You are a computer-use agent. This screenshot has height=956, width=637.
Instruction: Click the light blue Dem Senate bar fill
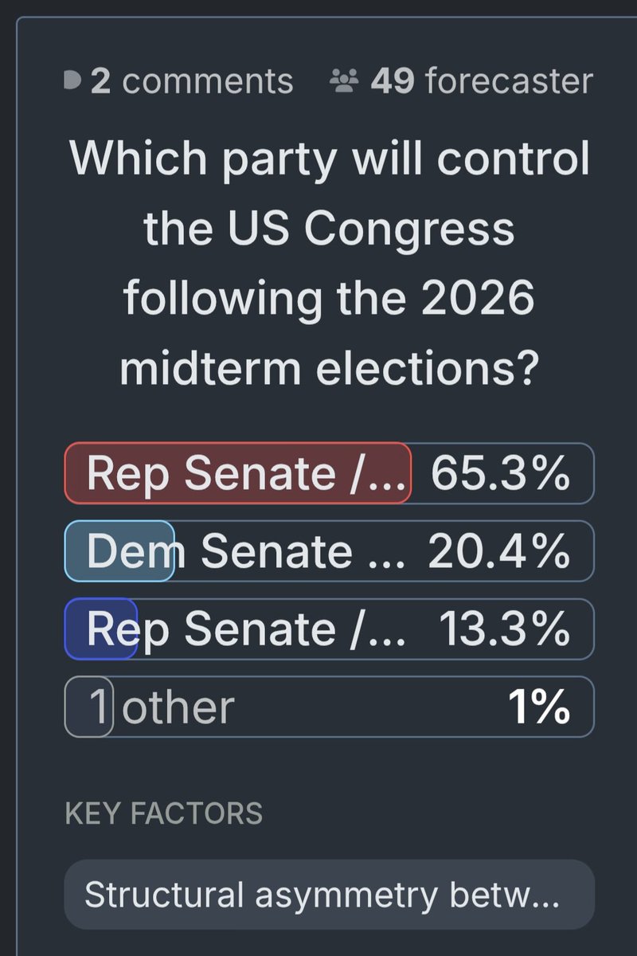(x=119, y=550)
